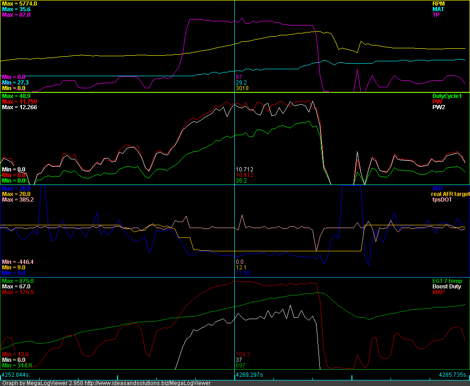Viewport: 470px width, 386px height.
Task: Click the Max = 385.2 tpsDOT value
Action: tap(18, 199)
